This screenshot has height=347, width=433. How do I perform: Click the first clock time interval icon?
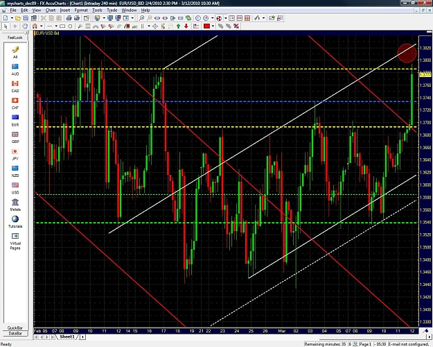coord(198,18)
